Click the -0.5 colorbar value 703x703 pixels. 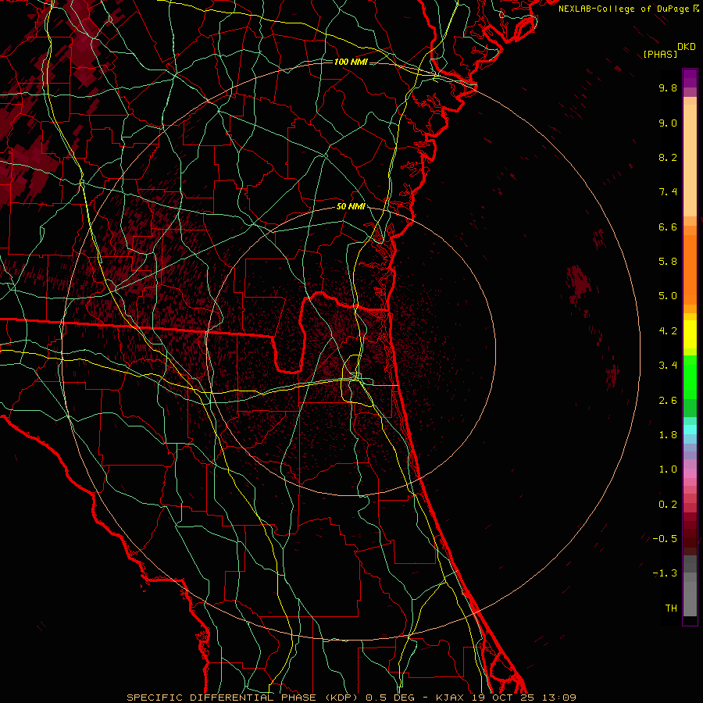[x=665, y=539]
